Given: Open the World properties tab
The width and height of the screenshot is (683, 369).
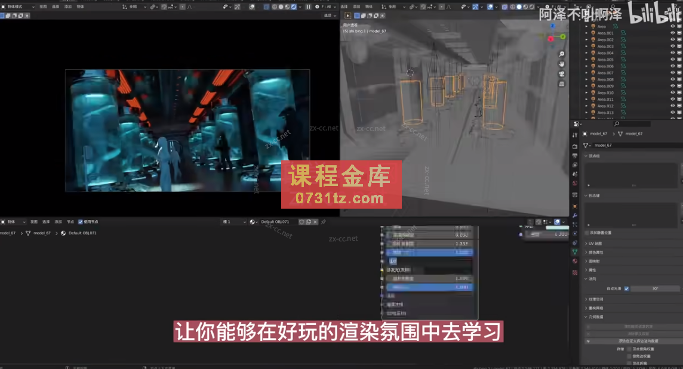Looking at the screenshot, I should point(575,183).
